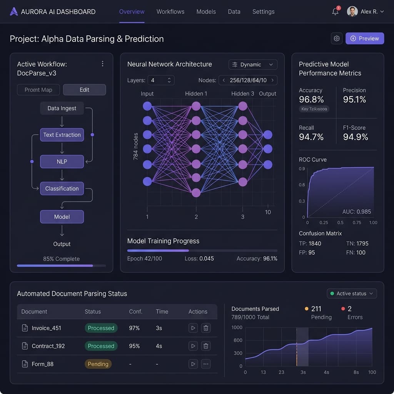Click the Aurora AI logo icon
Screen dimensions: 394x394
coord(14,12)
